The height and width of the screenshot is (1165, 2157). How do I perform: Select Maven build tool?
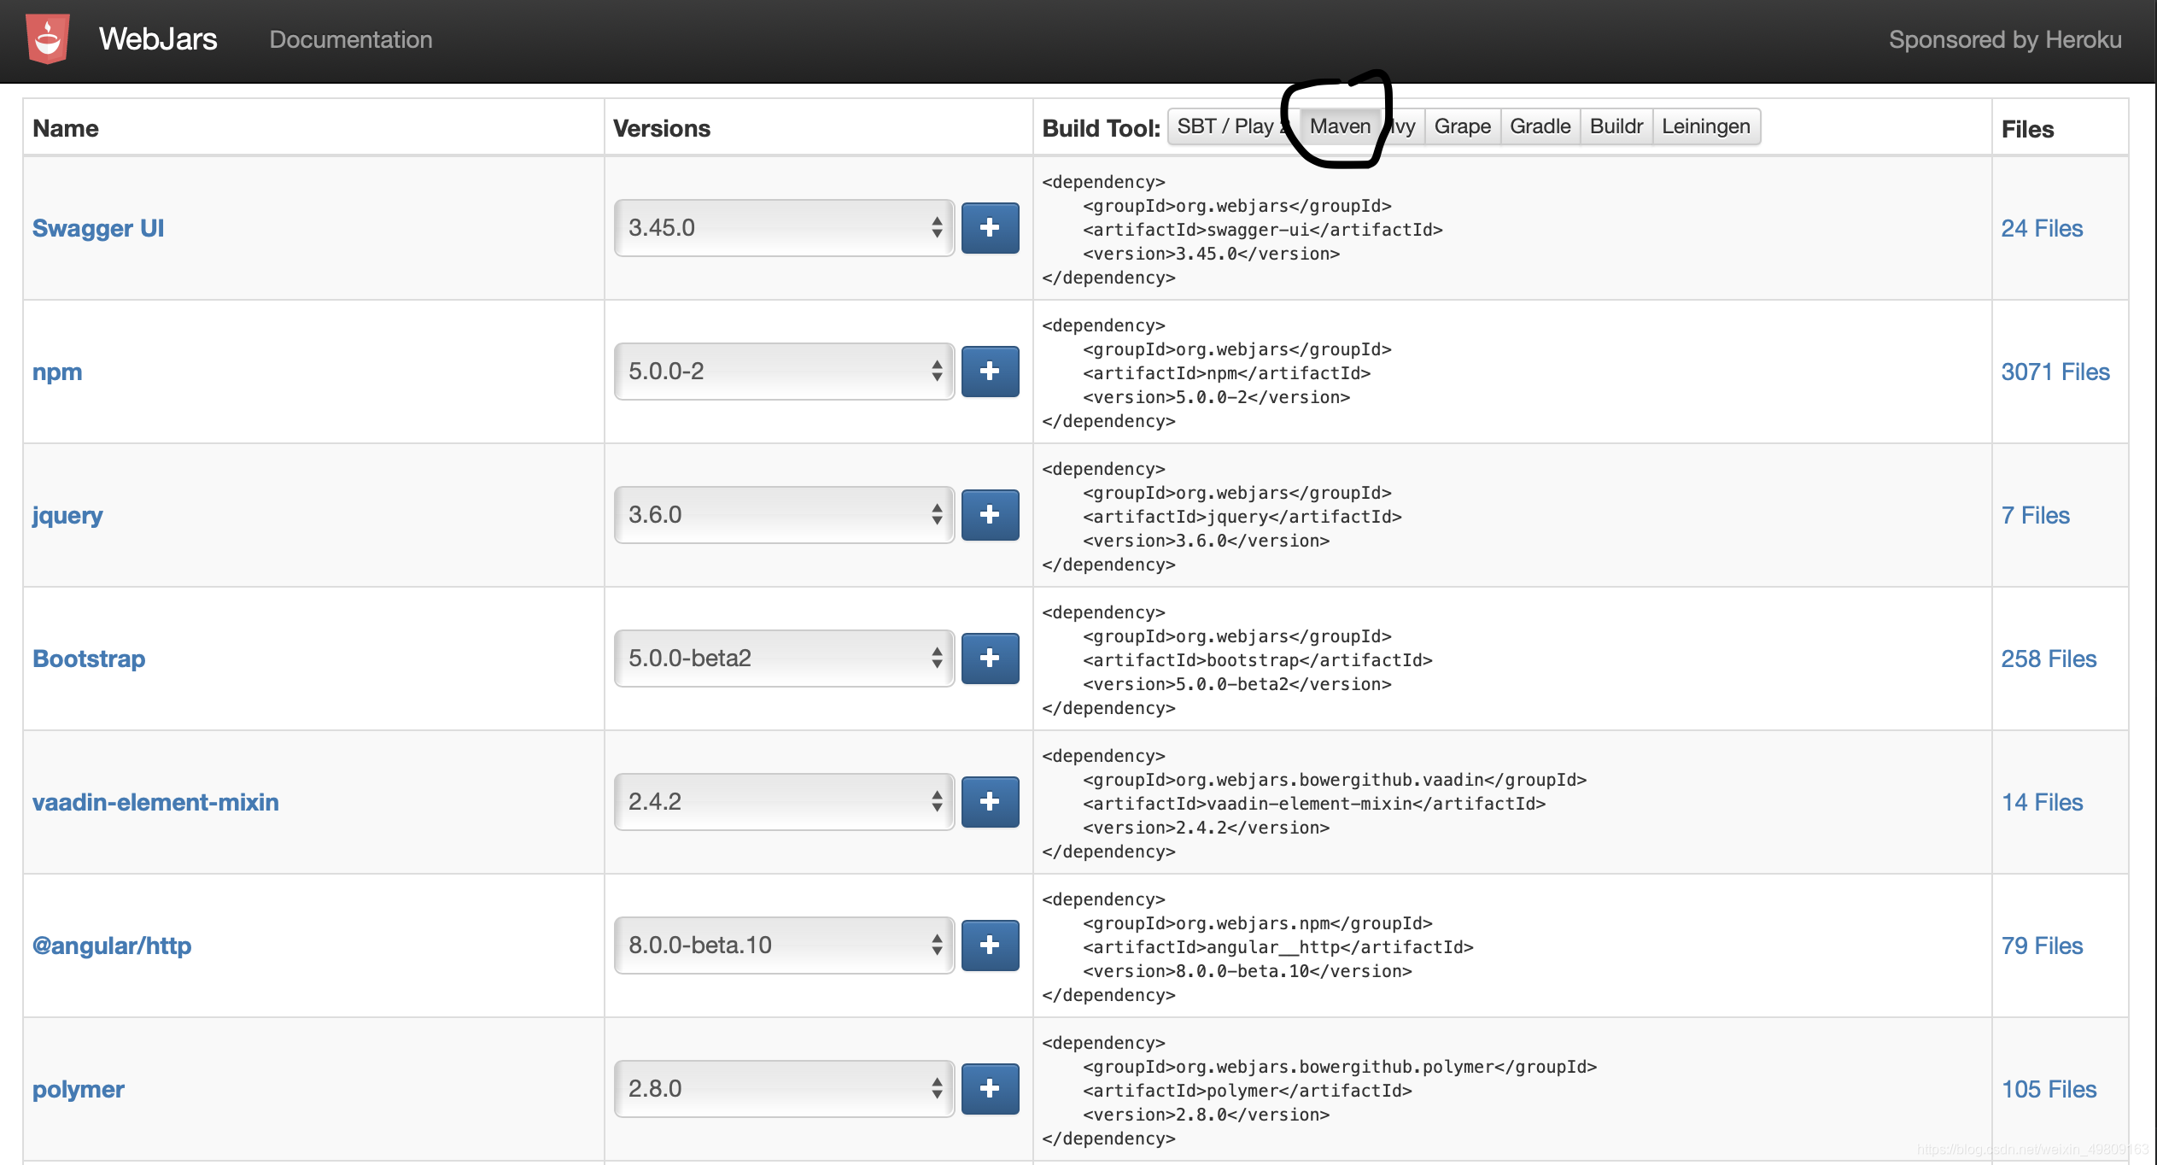[1340, 126]
